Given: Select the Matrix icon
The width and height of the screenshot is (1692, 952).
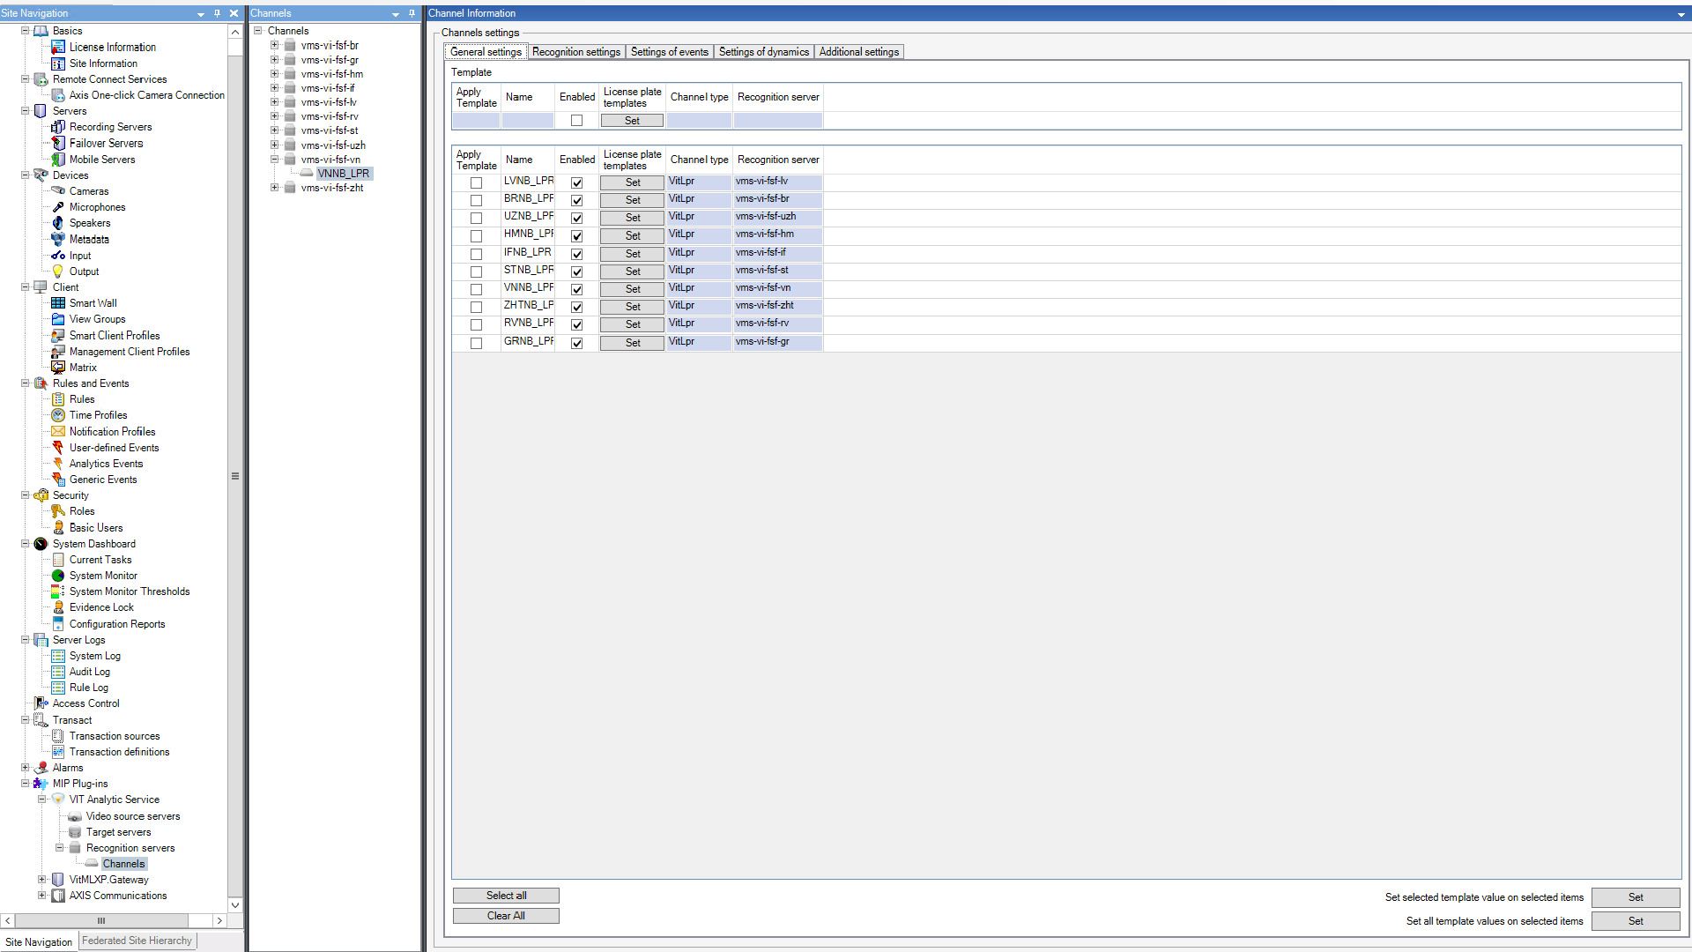Looking at the screenshot, I should (x=58, y=368).
